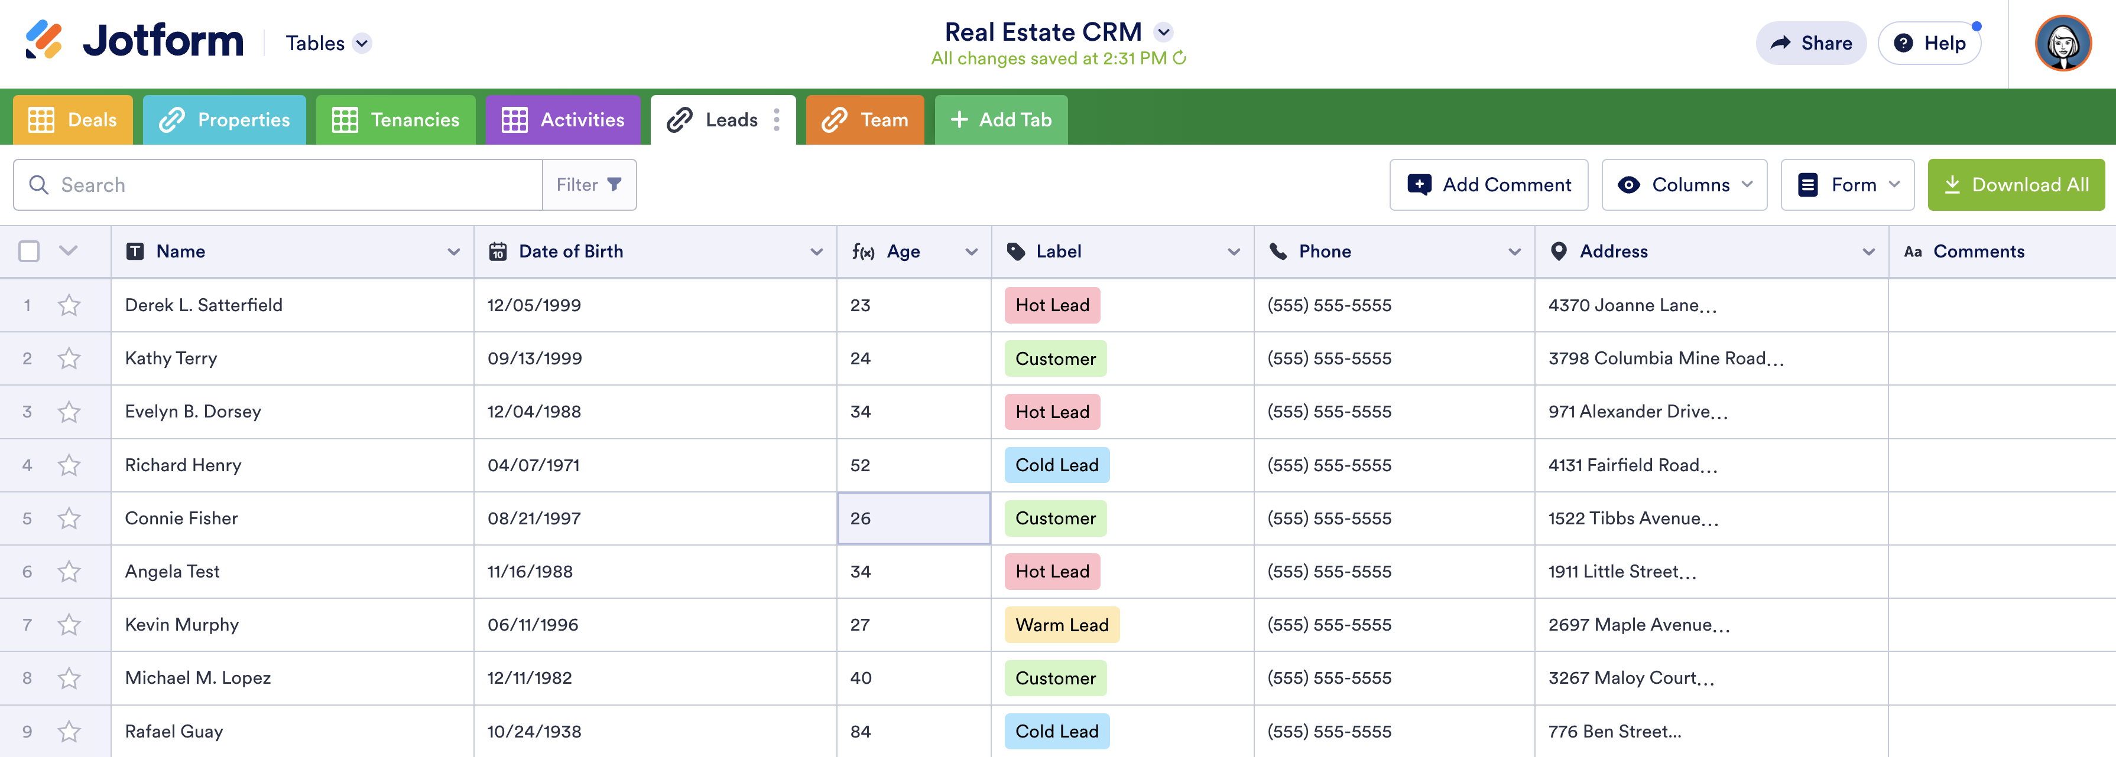The width and height of the screenshot is (2116, 757).
Task: Click the refresh icon beside saved time
Action: tap(1180, 58)
